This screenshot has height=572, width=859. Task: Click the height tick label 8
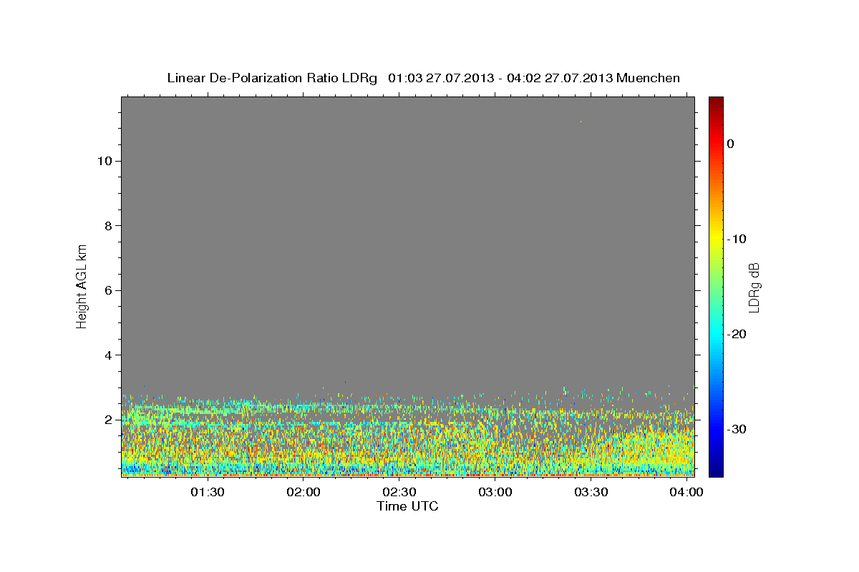click(x=107, y=226)
